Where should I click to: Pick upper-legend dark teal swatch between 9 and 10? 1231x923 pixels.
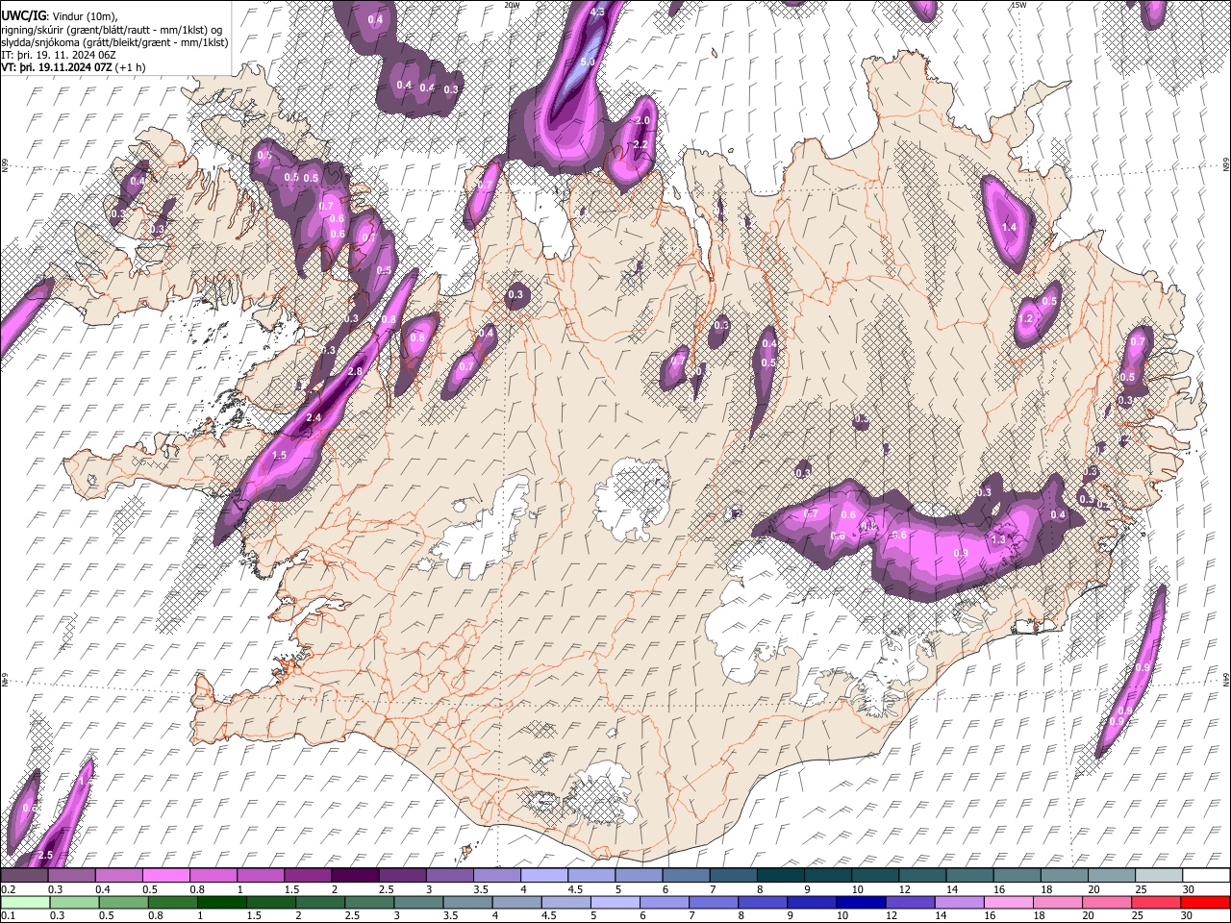[x=827, y=876]
